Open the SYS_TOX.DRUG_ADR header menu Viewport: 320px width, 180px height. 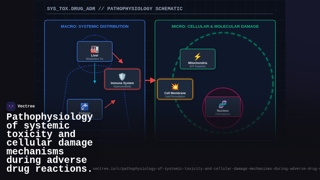point(71,9)
